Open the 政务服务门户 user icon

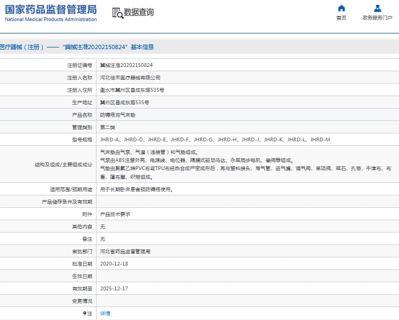pos(377,9)
